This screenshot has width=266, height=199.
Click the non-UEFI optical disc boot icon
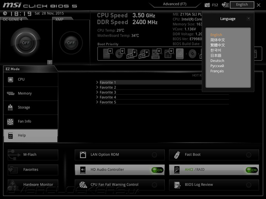tap(192, 54)
